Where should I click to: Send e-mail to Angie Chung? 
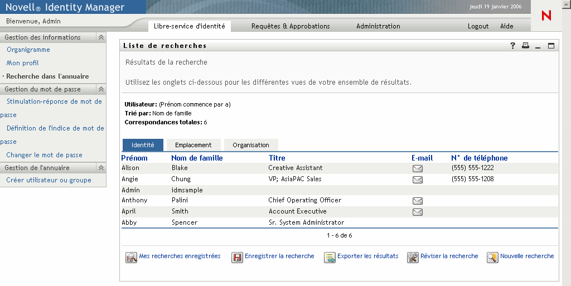point(418,180)
